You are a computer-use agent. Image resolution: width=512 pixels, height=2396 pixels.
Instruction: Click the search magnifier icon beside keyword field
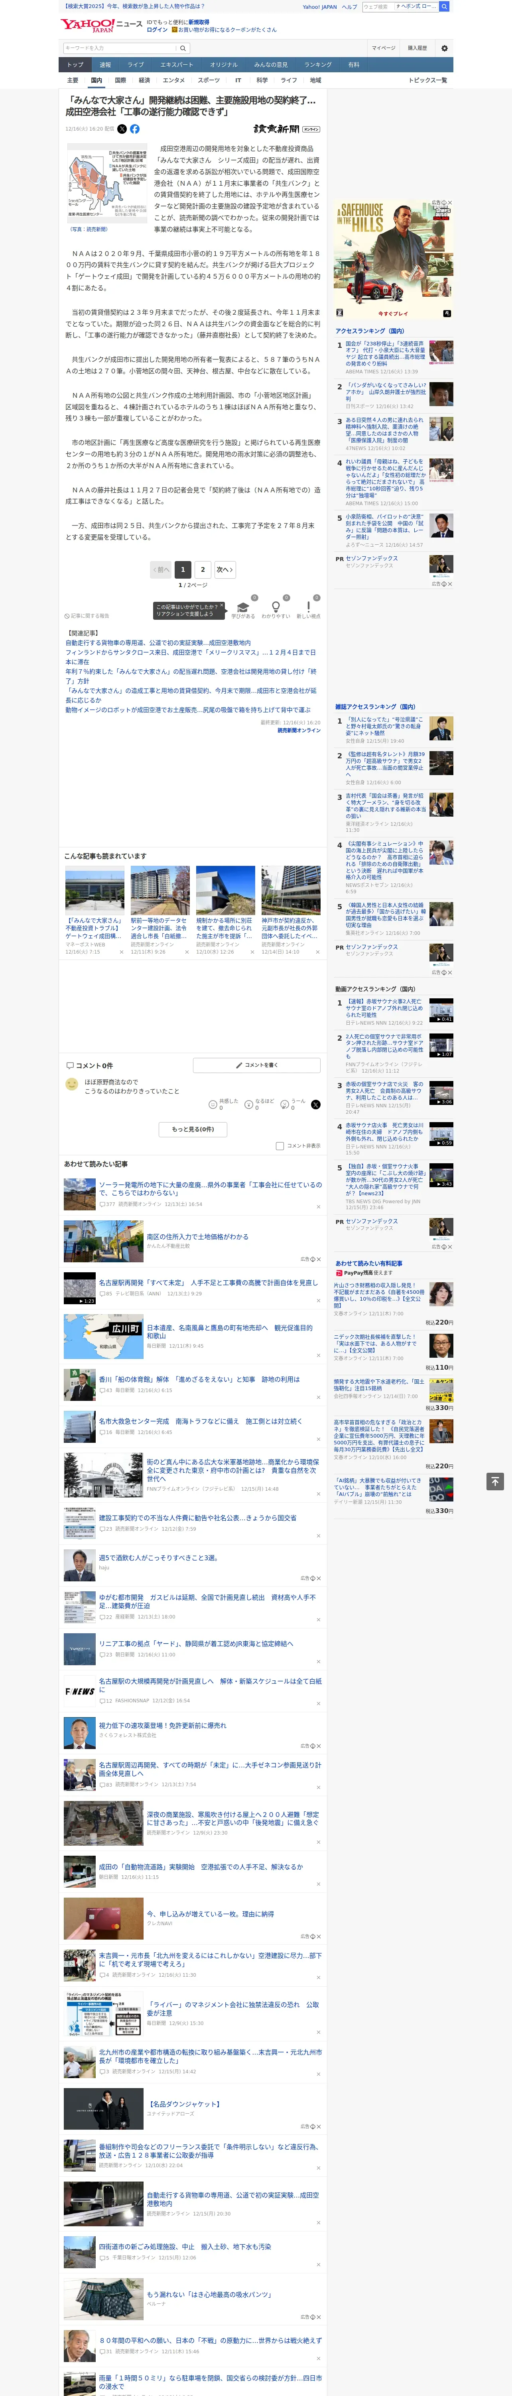pyautogui.click(x=183, y=48)
